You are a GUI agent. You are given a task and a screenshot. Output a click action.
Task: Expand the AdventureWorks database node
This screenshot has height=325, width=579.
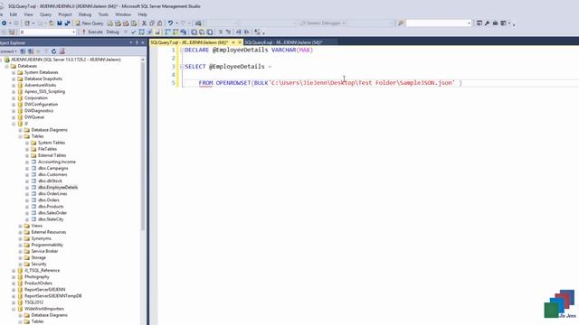pyautogui.click(x=14, y=85)
